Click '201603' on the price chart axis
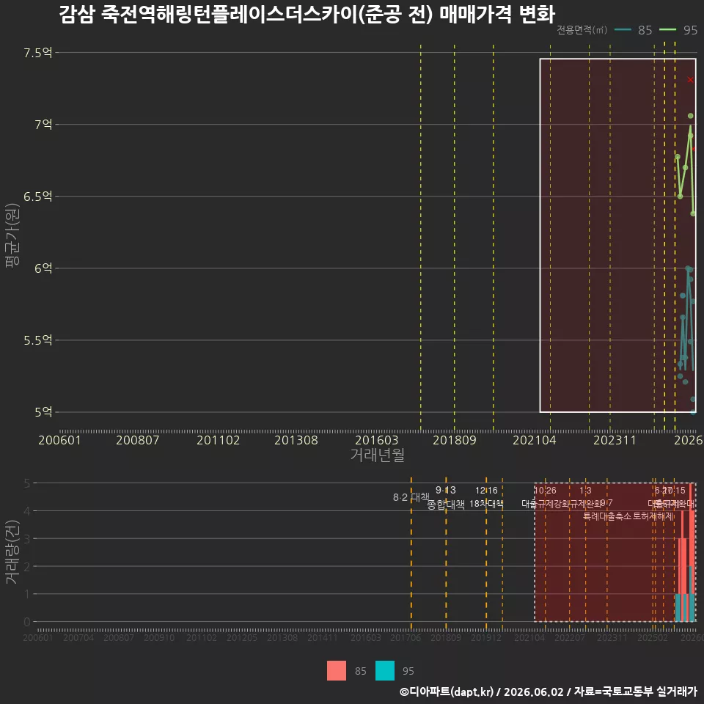This screenshot has width=704, height=704. (x=377, y=440)
